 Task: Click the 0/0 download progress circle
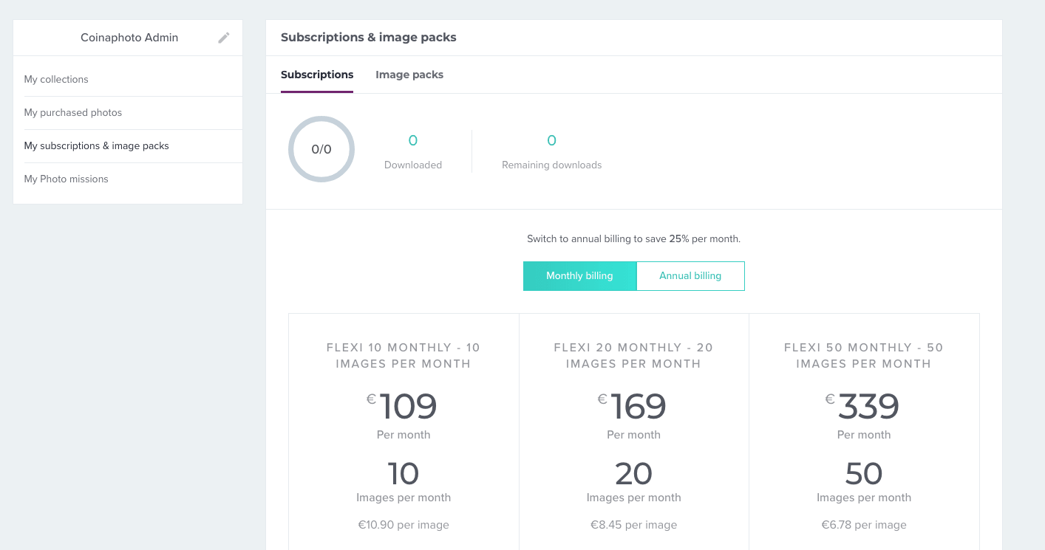click(x=321, y=149)
